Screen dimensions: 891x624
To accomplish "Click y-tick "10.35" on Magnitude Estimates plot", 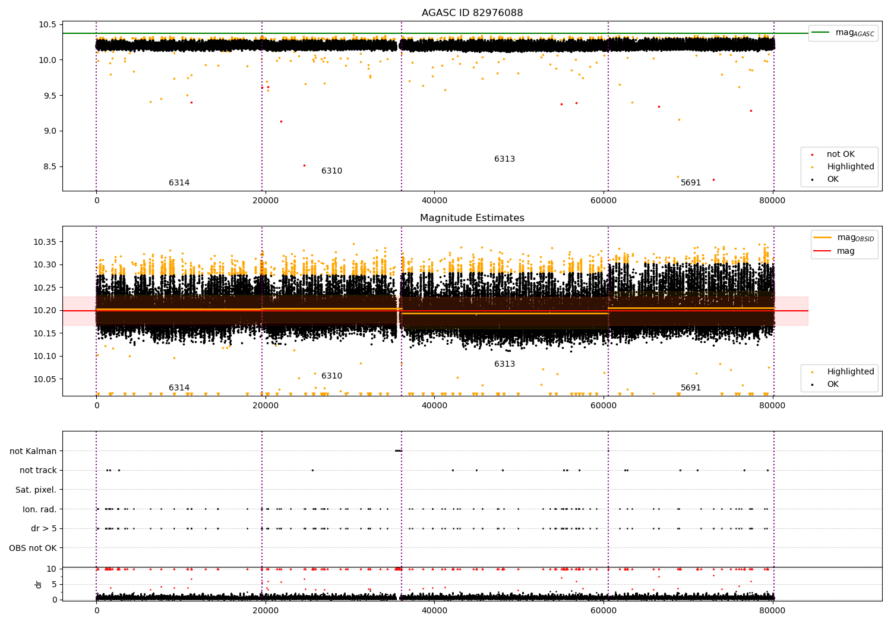I will [45, 242].
